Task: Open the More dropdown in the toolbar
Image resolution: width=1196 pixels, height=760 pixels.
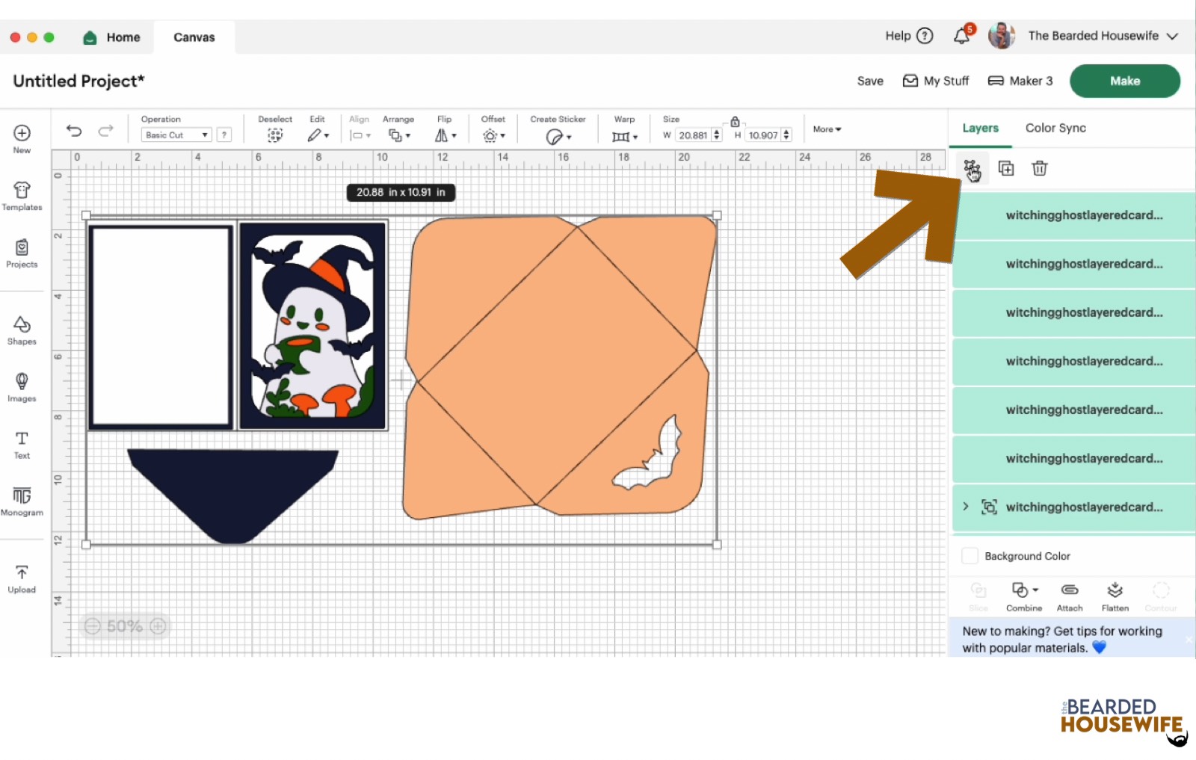Action: click(x=826, y=129)
